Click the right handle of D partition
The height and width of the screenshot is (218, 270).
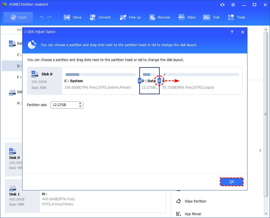pos(159,81)
